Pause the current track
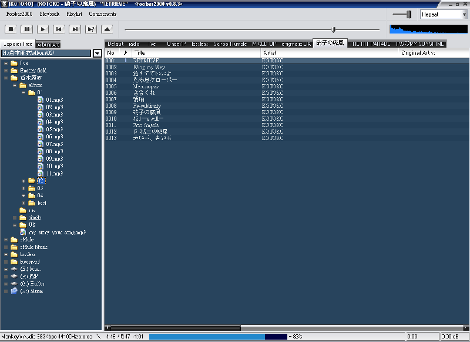 pos(27,28)
